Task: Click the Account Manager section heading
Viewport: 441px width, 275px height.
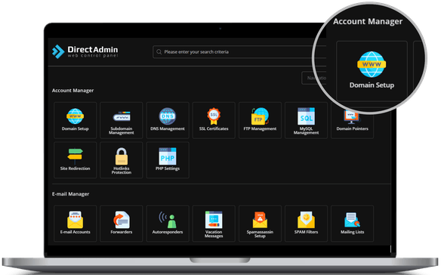Action: click(72, 91)
